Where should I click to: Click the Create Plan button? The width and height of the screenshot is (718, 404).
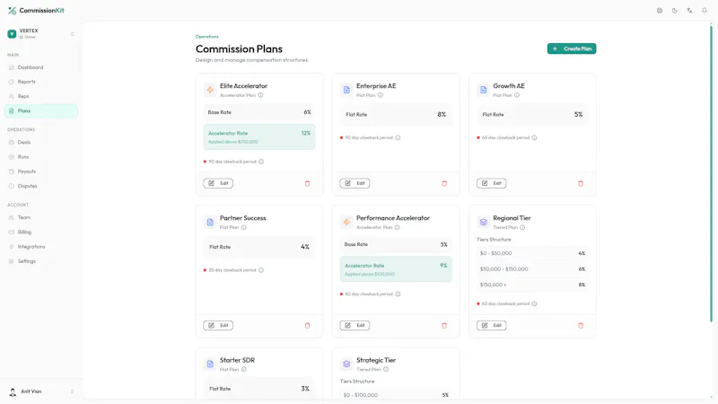pyautogui.click(x=572, y=48)
